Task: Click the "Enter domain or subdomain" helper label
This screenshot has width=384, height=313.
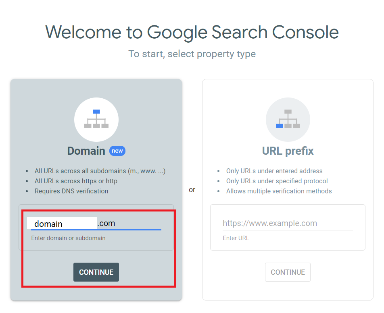Action: pyautogui.click(x=68, y=238)
